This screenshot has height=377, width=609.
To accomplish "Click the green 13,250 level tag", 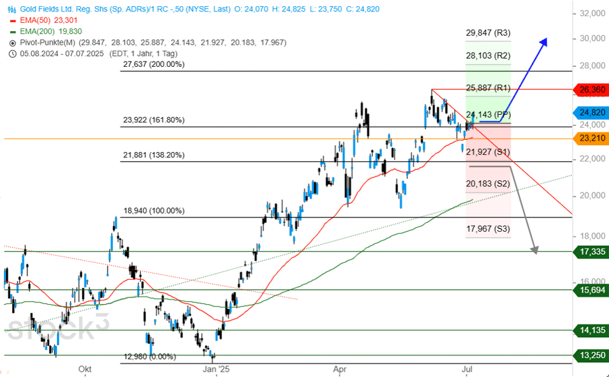I will point(591,355).
